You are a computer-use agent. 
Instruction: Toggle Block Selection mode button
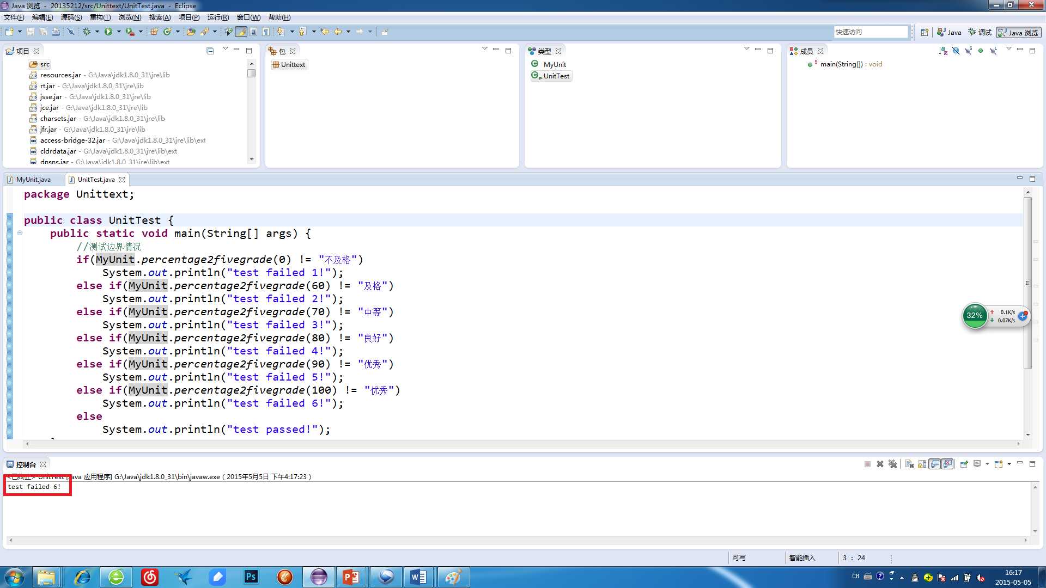(x=253, y=32)
